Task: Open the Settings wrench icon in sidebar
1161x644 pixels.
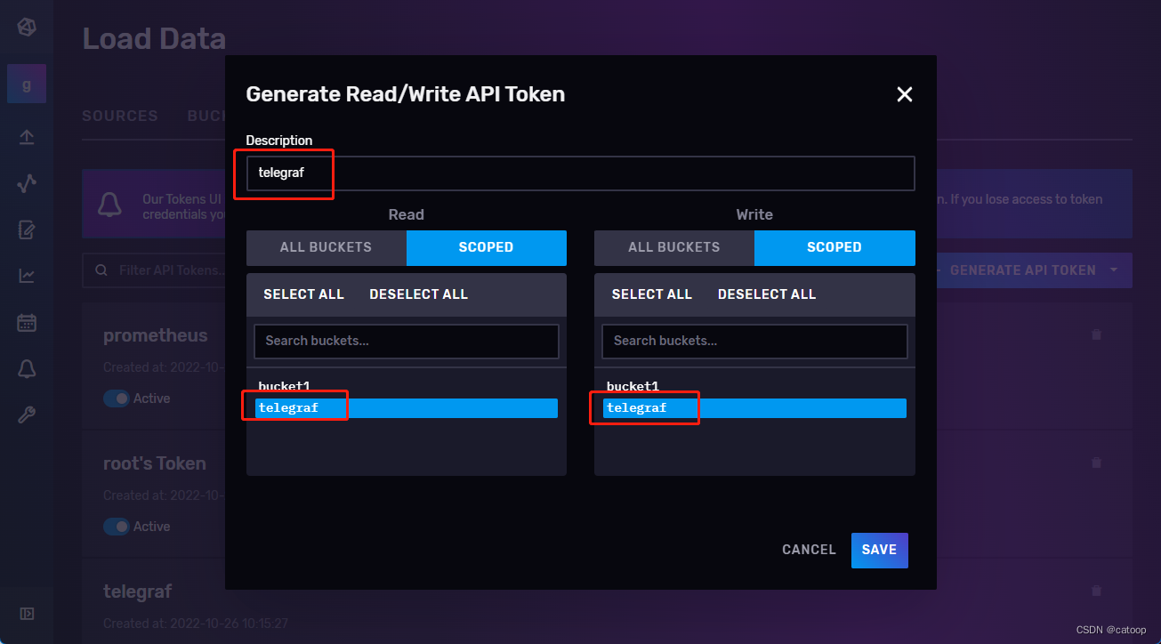Action: 27,415
